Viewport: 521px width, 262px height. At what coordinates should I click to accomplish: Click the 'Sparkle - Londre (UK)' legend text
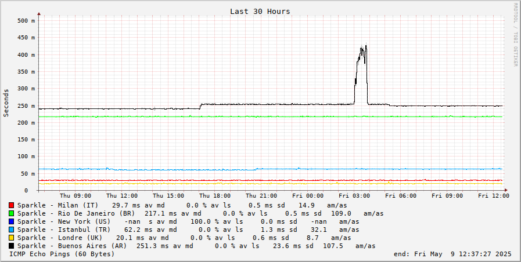click(x=60, y=238)
